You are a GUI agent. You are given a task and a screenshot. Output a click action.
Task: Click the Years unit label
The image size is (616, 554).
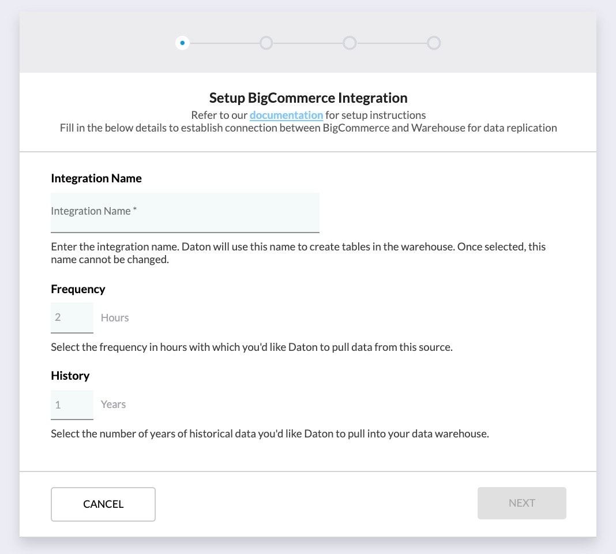[113, 405]
